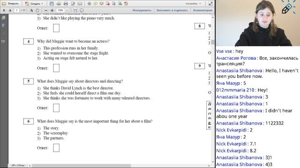
Task: Click the fit width scrolling icon
Action: click(x=75, y=10)
